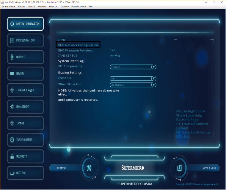Click the bottom Booting pill button
The image size is (226, 190).
(x=66, y=168)
